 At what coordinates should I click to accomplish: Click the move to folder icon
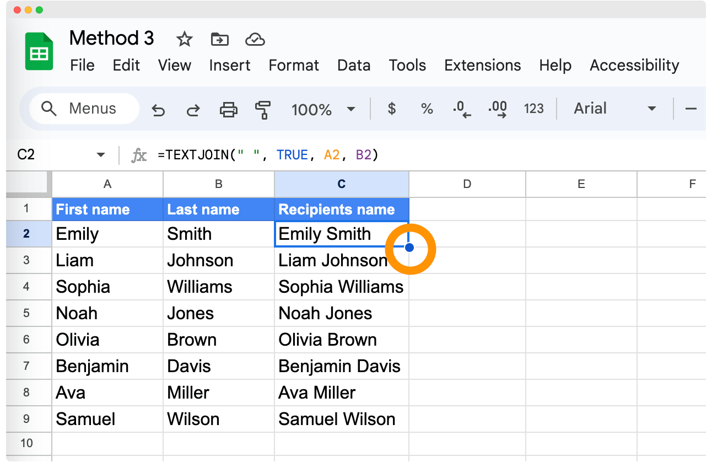pyautogui.click(x=219, y=39)
